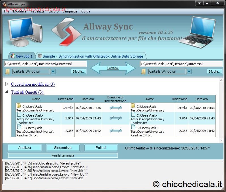The height and width of the screenshot is (192, 226).
Task: Click the right folder icon beside Cartella Windows
Action: pyautogui.click(x=143, y=71)
